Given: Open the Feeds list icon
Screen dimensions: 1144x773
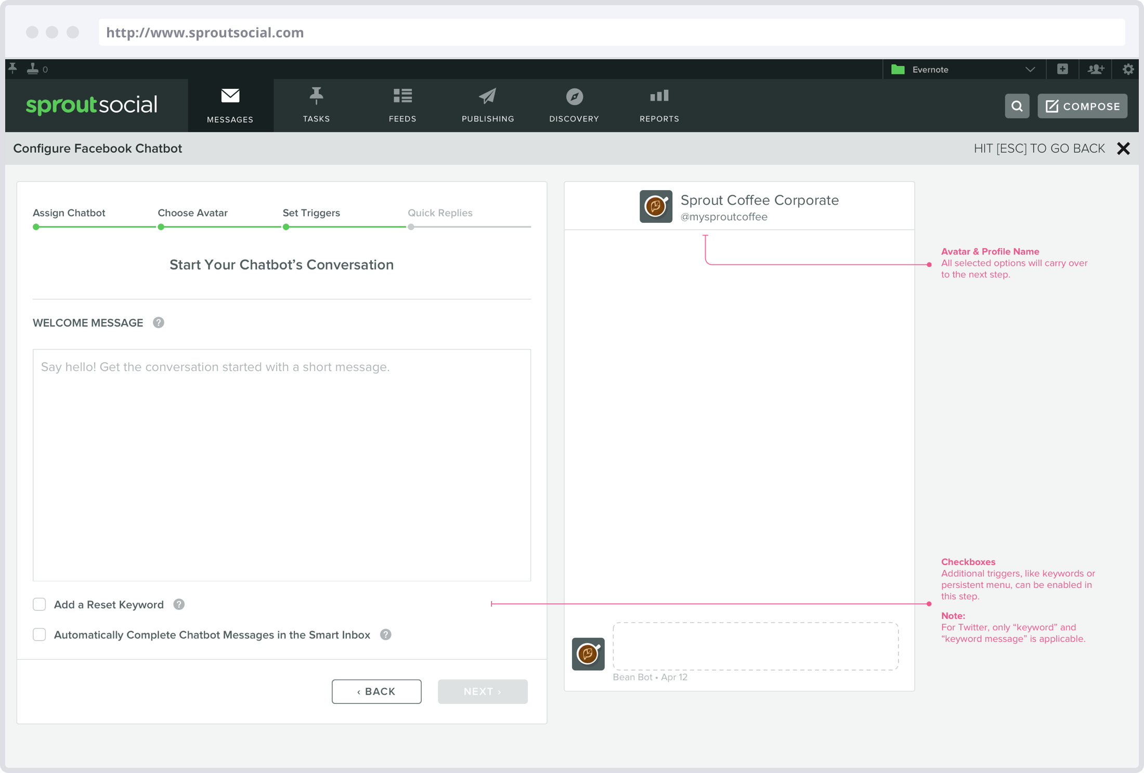Looking at the screenshot, I should click(402, 96).
